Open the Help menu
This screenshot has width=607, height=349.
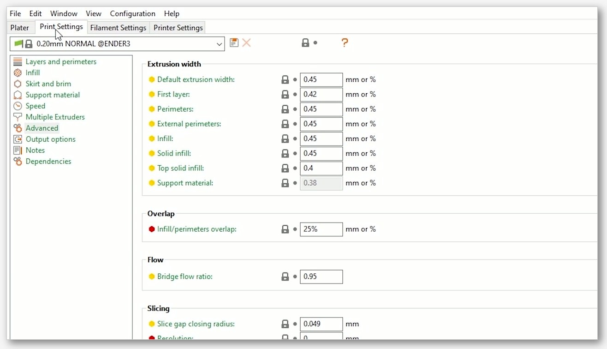click(x=172, y=13)
